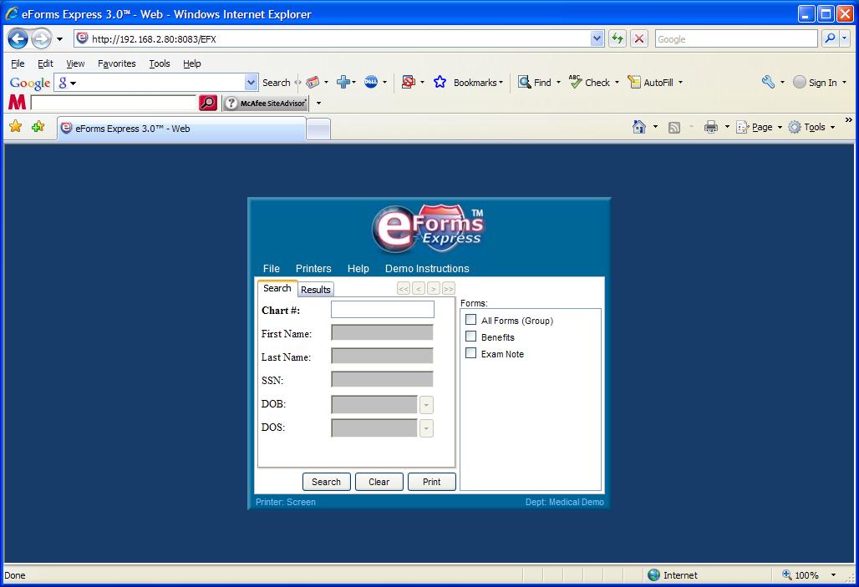This screenshot has height=587, width=859.
Task: Open the DOS date dropdown
Action: click(x=426, y=428)
